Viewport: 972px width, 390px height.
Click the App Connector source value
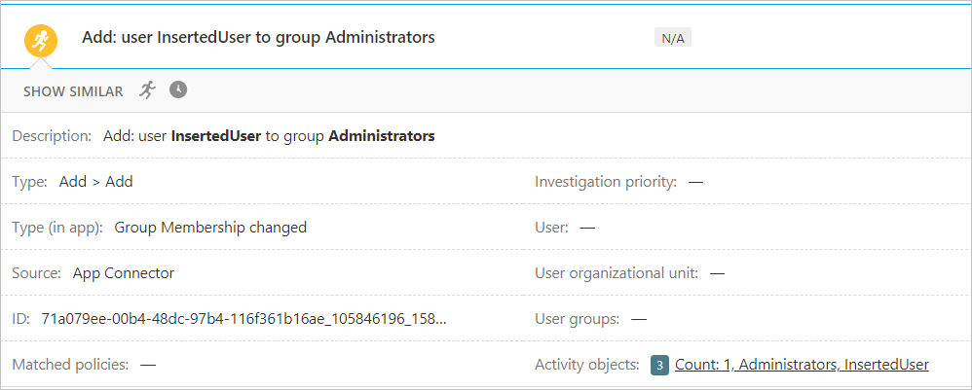point(123,273)
